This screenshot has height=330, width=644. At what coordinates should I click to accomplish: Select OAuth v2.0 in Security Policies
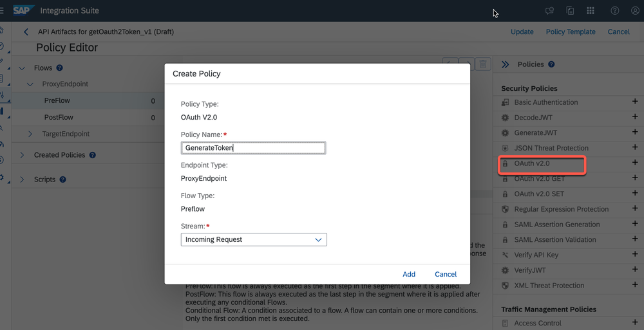(531, 164)
